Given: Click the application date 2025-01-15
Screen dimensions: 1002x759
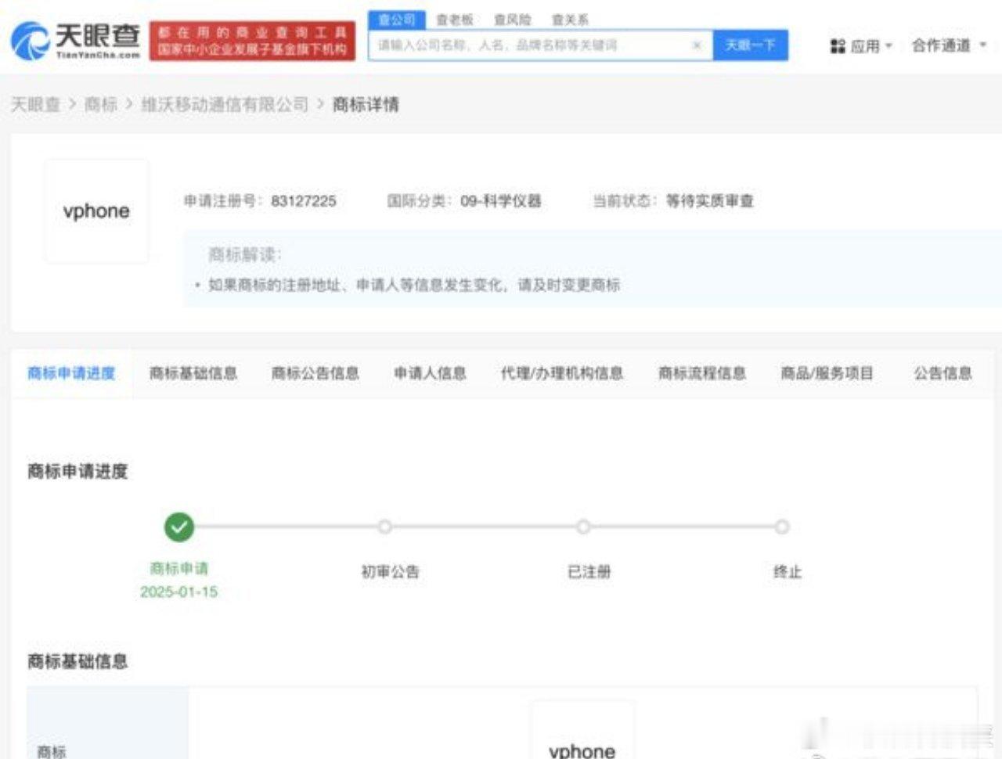Looking at the screenshot, I should click(x=179, y=592).
